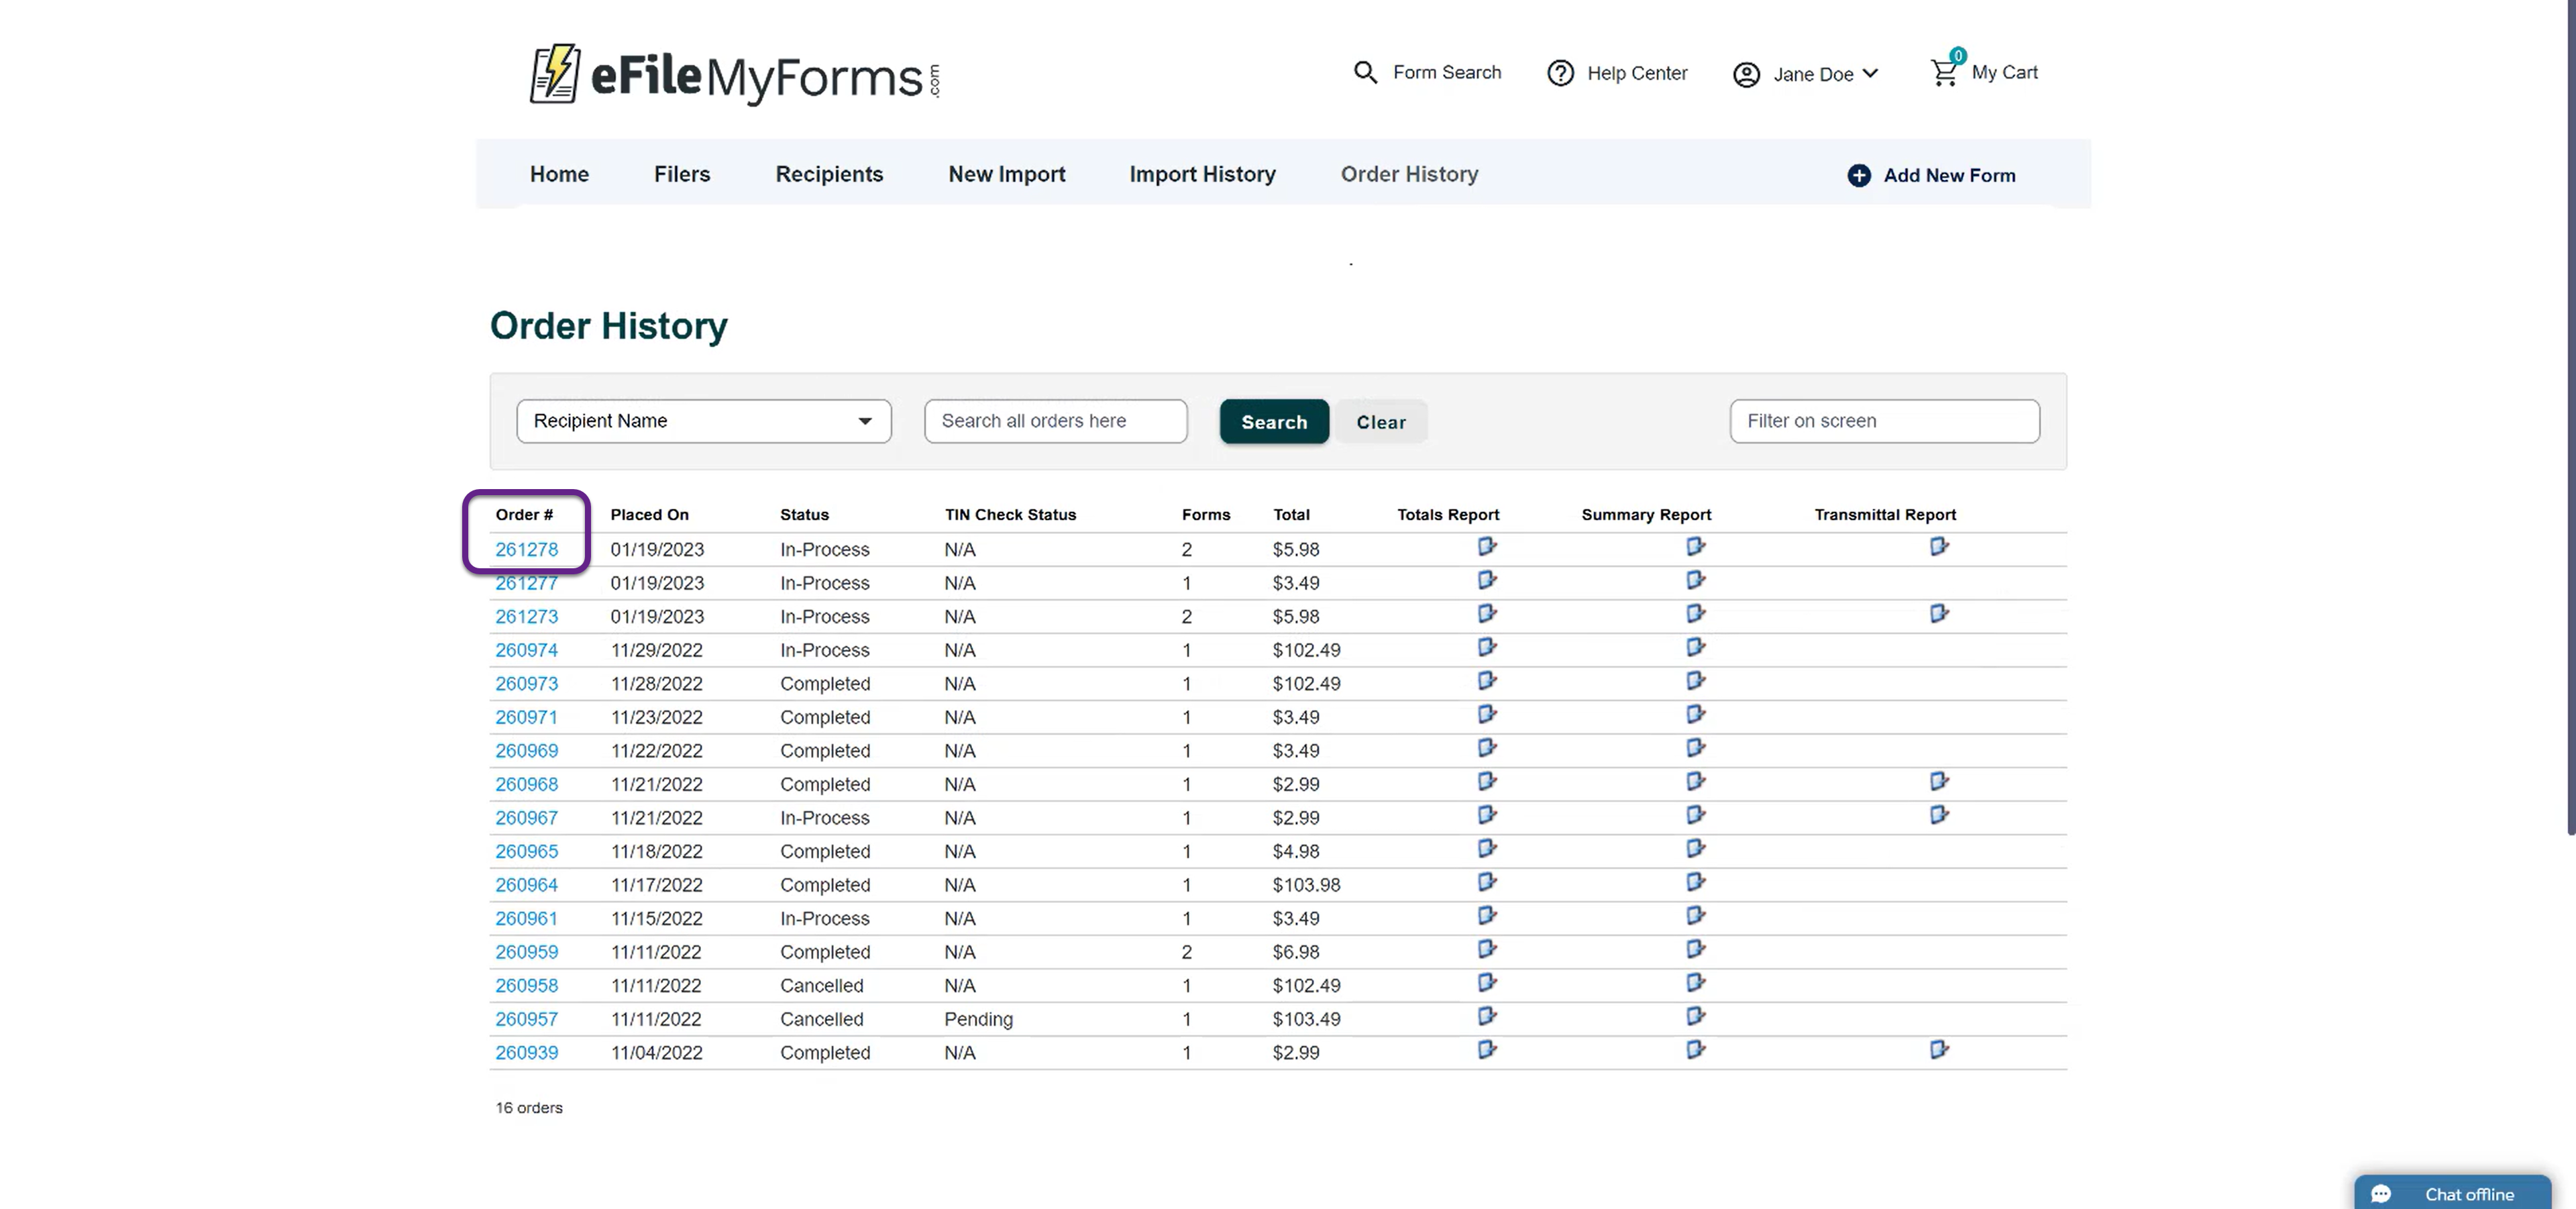Open Totals Report for order 261278
Viewport: 2576px width, 1209px height.
click(x=1487, y=547)
